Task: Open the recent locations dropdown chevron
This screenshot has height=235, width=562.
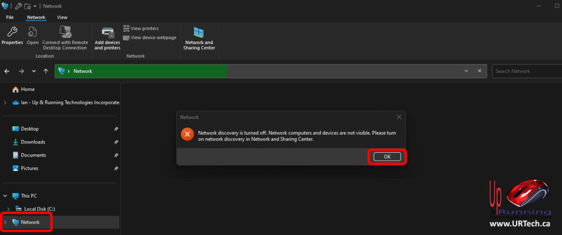Action: 34,71
